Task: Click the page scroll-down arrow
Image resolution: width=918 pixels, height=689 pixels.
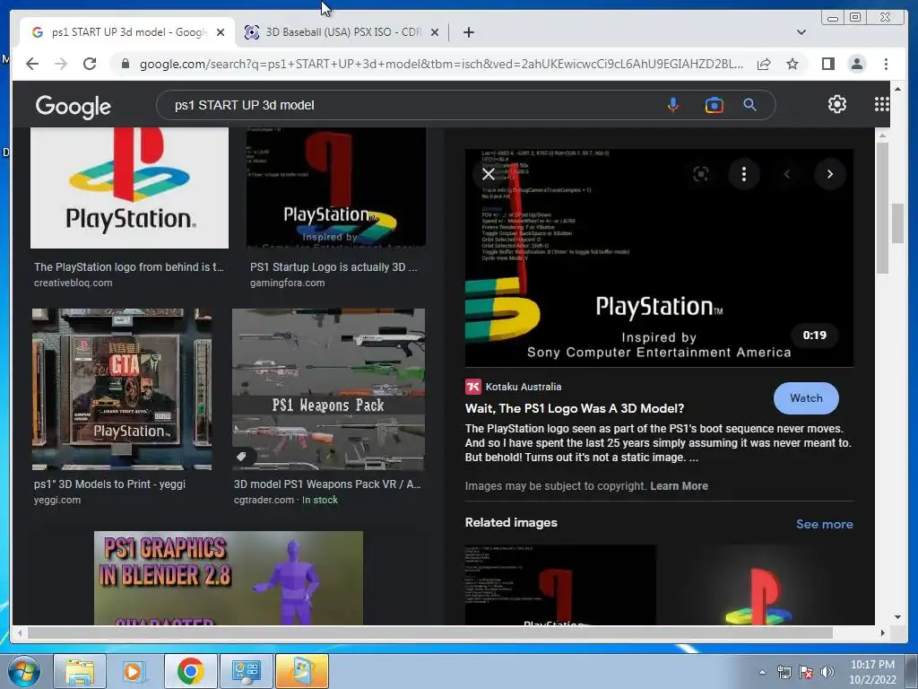Action: tap(897, 616)
